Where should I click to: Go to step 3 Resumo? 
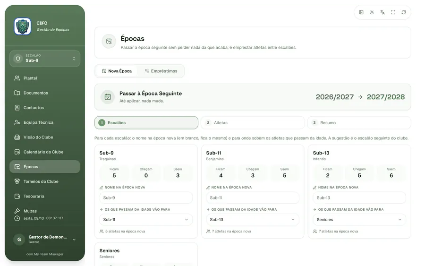(359, 122)
